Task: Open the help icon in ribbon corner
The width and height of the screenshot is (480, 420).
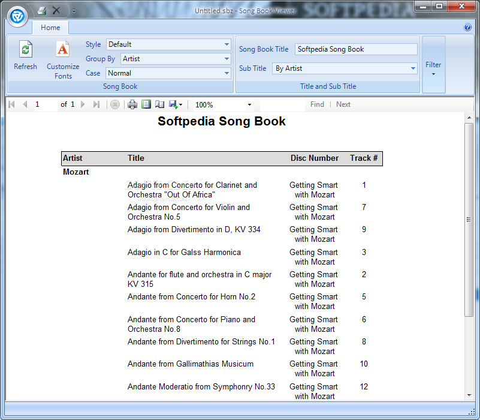Action: click(x=467, y=27)
